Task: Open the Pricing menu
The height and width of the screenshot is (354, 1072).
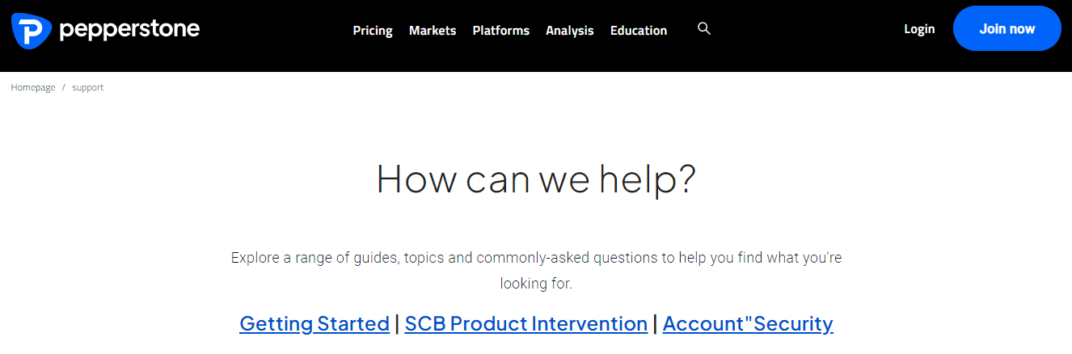Action: [x=373, y=31]
